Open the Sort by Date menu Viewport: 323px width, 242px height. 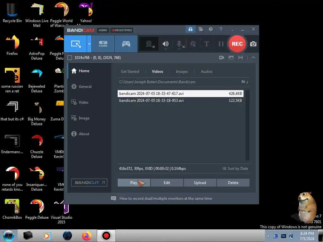tap(235, 169)
